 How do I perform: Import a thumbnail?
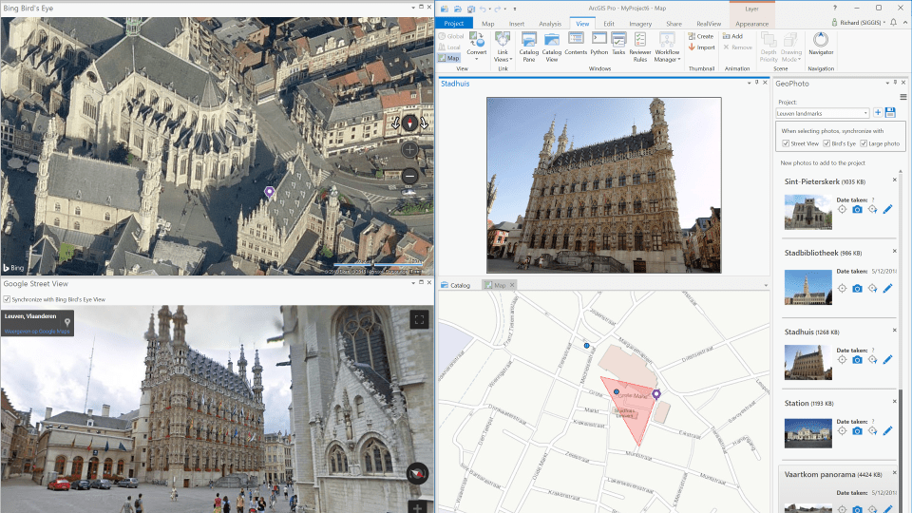tap(701, 47)
